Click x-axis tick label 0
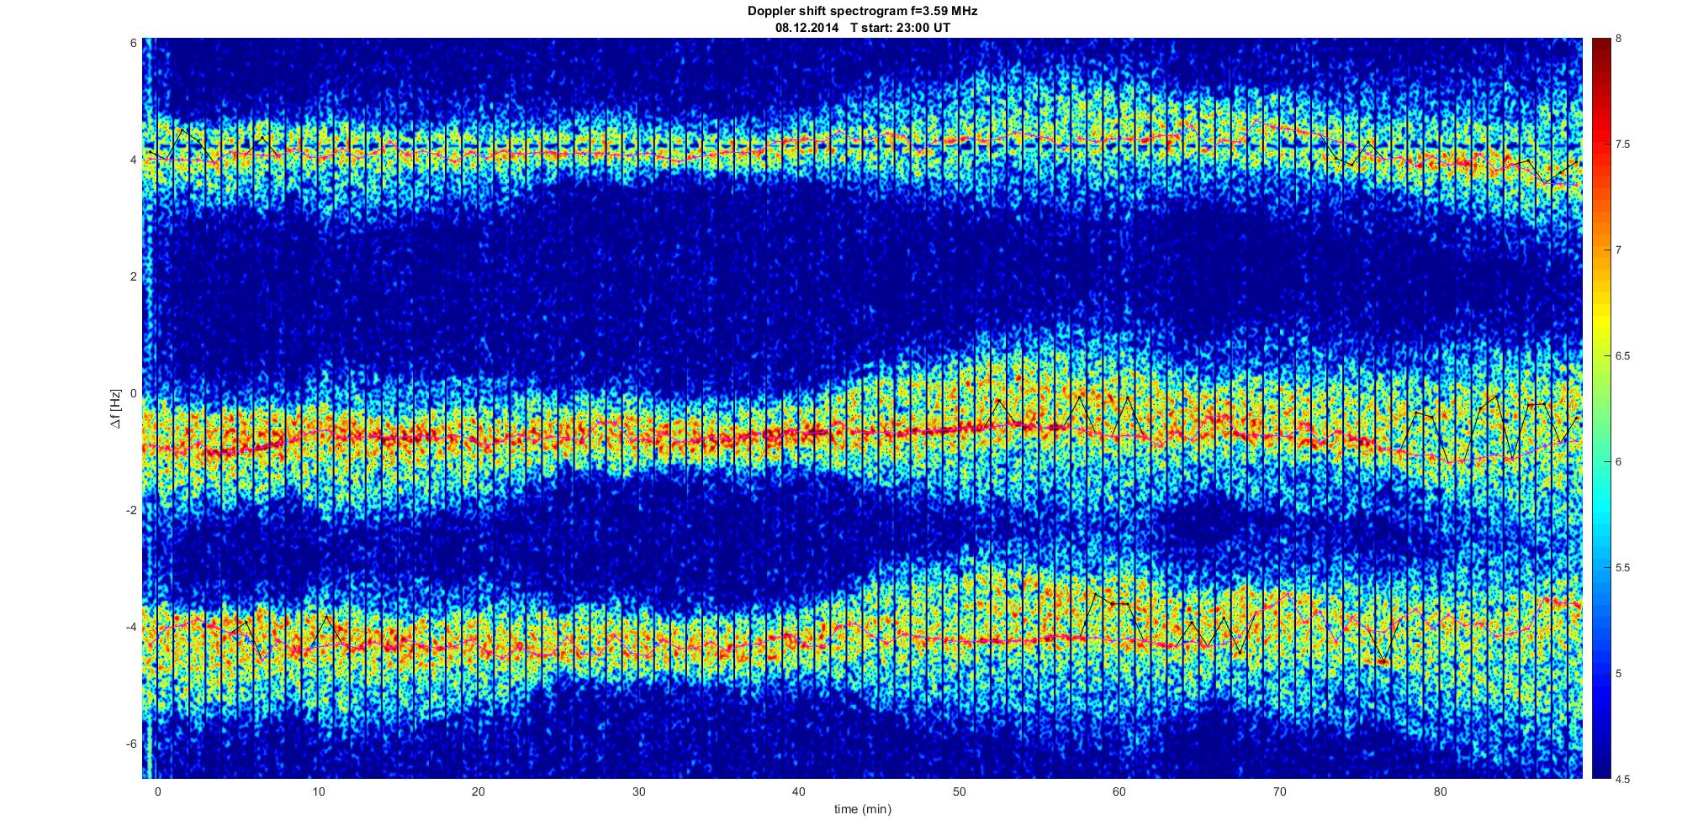Viewport: 1682px width, 836px height. pos(157,791)
